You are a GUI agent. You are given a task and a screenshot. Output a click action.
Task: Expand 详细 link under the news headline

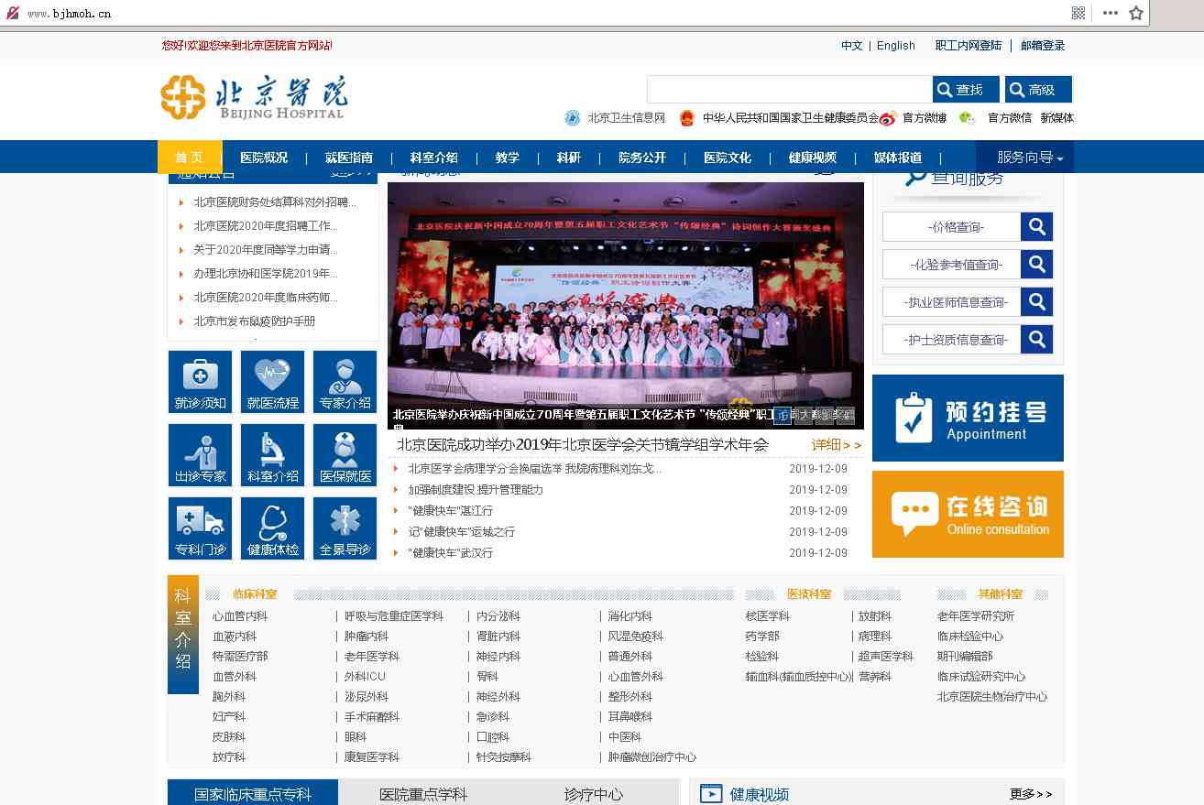pos(836,445)
